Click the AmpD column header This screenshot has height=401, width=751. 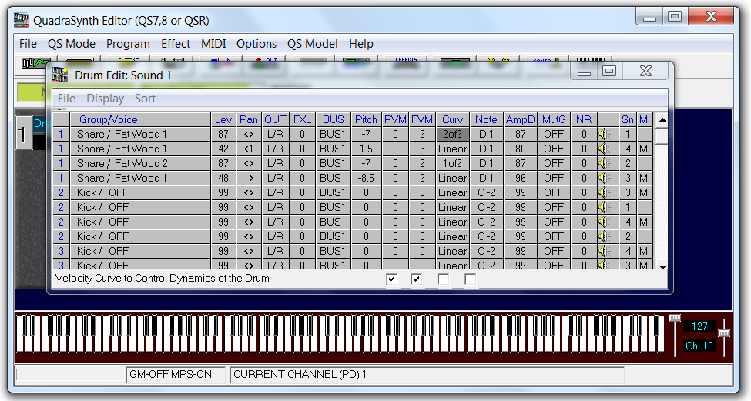click(521, 119)
